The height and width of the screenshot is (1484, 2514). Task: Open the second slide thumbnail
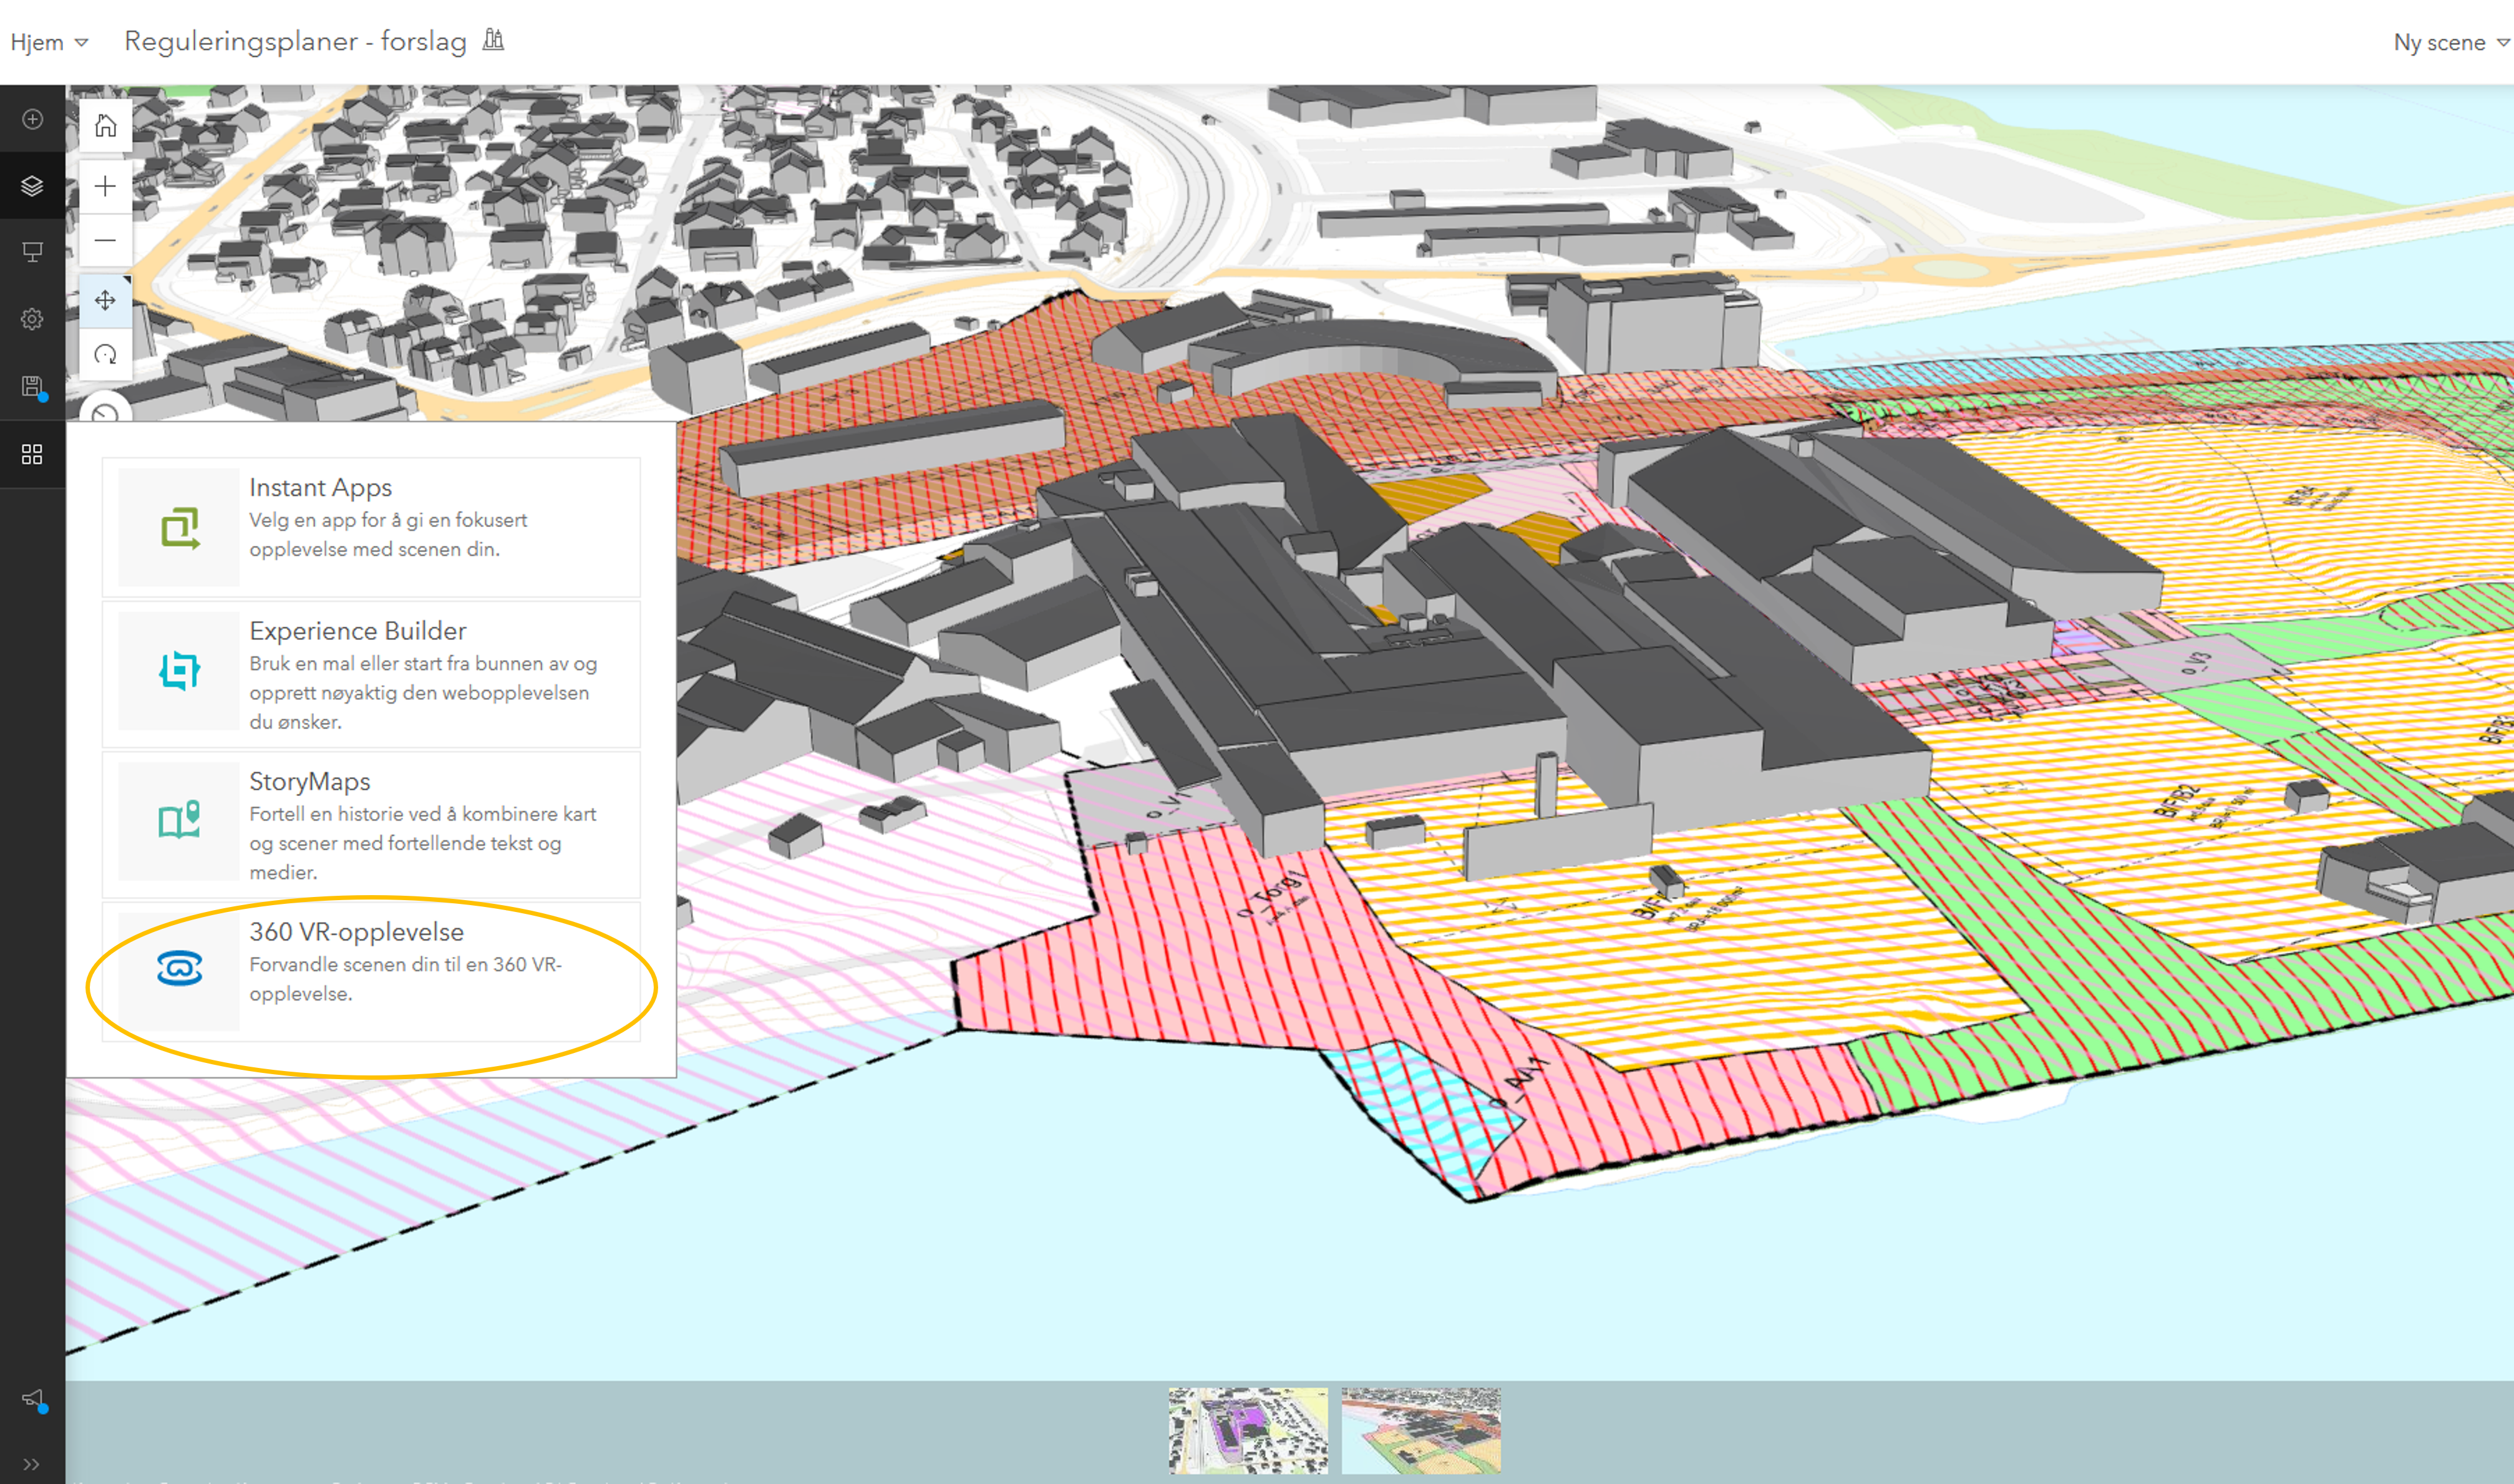click(x=1421, y=1430)
